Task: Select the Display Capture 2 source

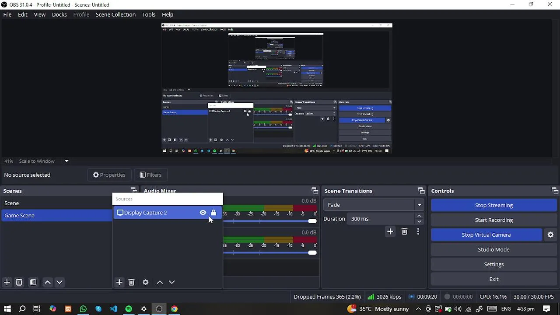Action: [168, 213]
